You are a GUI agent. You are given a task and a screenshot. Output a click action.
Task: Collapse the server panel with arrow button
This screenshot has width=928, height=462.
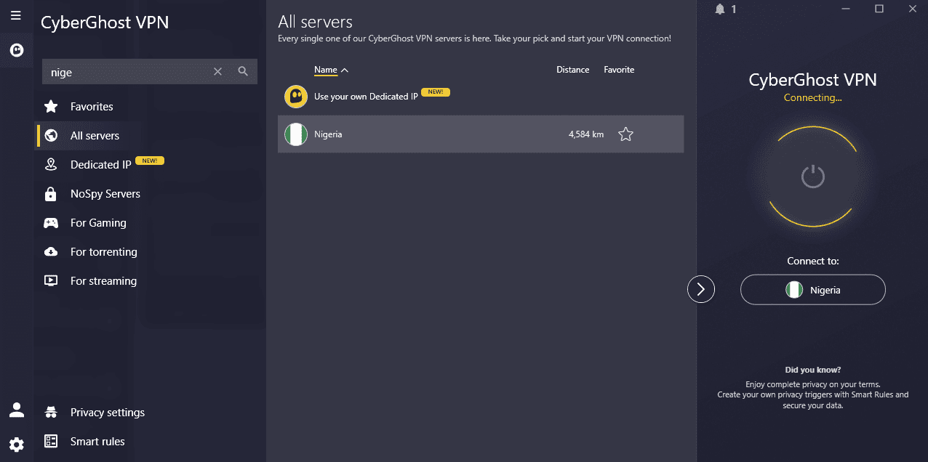pos(701,289)
